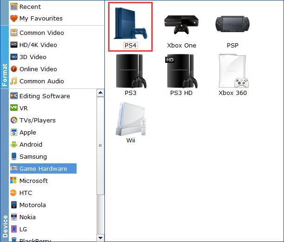The image size is (284, 242).
Task: Click the green VR icon
Action: [x=14, y=108]
